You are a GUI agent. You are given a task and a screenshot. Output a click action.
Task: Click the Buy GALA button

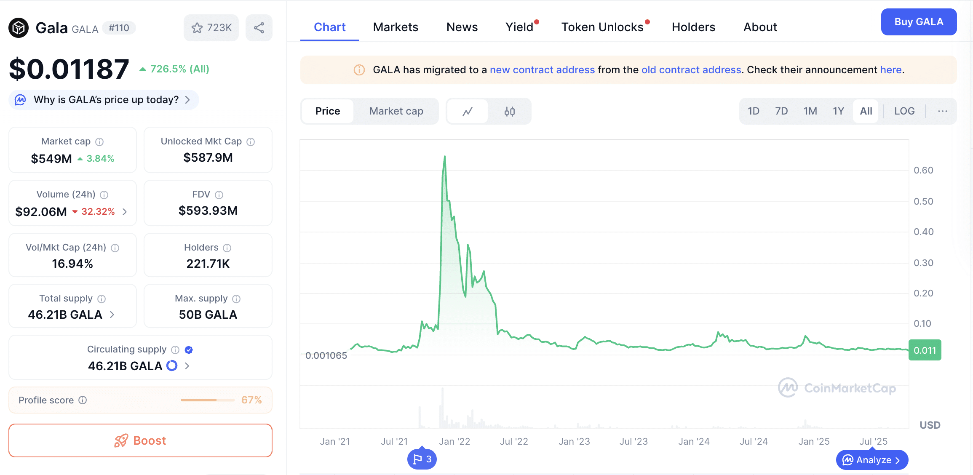click(x=919, y=22)
